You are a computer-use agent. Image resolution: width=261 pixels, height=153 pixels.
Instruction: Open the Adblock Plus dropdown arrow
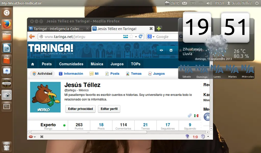tap(35, 137)
